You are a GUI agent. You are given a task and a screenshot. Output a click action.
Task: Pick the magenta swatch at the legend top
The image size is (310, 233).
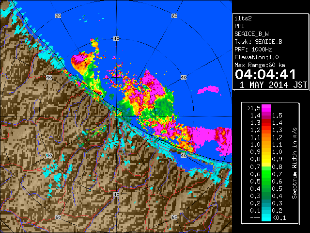click(266, 108)
